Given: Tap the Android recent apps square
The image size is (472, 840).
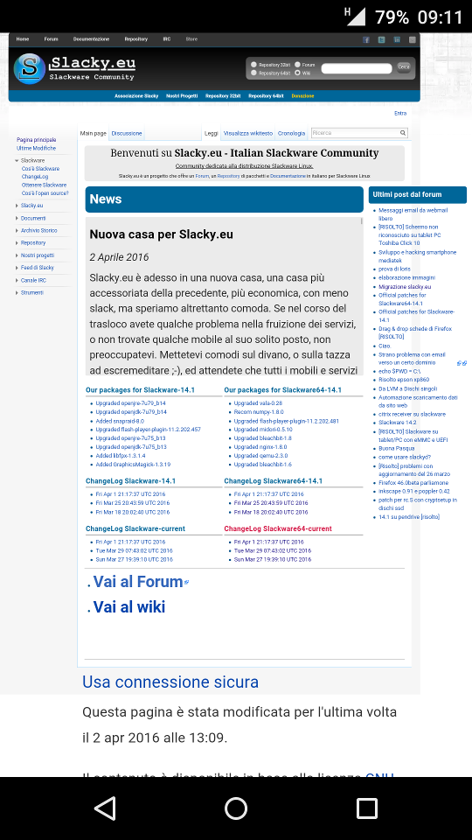Looking at the screenshot, I should [366, 808].
